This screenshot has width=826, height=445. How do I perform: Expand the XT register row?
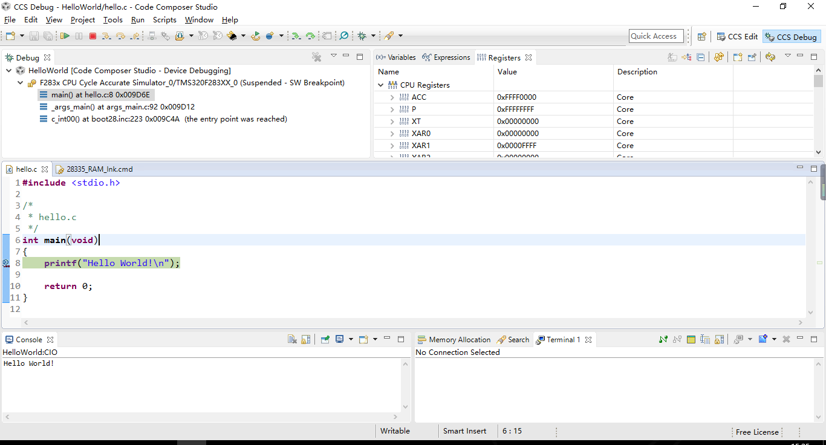[392, 122]
